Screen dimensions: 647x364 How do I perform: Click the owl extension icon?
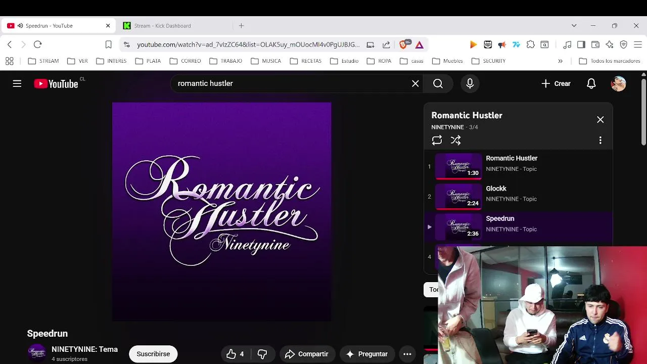pos(488,44)
